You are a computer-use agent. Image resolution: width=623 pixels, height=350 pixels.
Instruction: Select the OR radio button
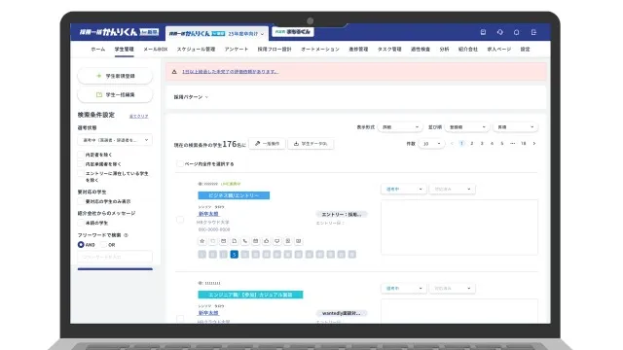pos(103,245)
